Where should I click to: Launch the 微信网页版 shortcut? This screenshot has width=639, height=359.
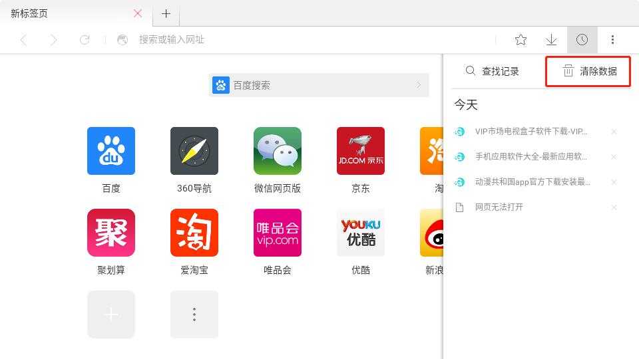(278, 151)
